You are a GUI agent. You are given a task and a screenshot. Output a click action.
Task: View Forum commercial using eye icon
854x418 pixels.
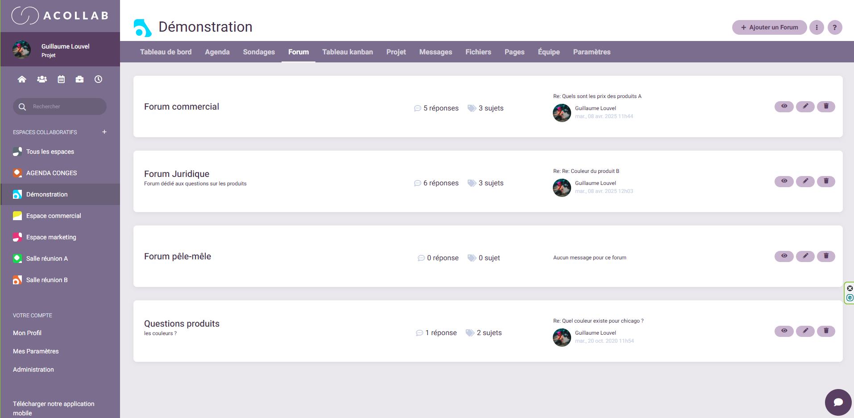(x=784, y=107)
